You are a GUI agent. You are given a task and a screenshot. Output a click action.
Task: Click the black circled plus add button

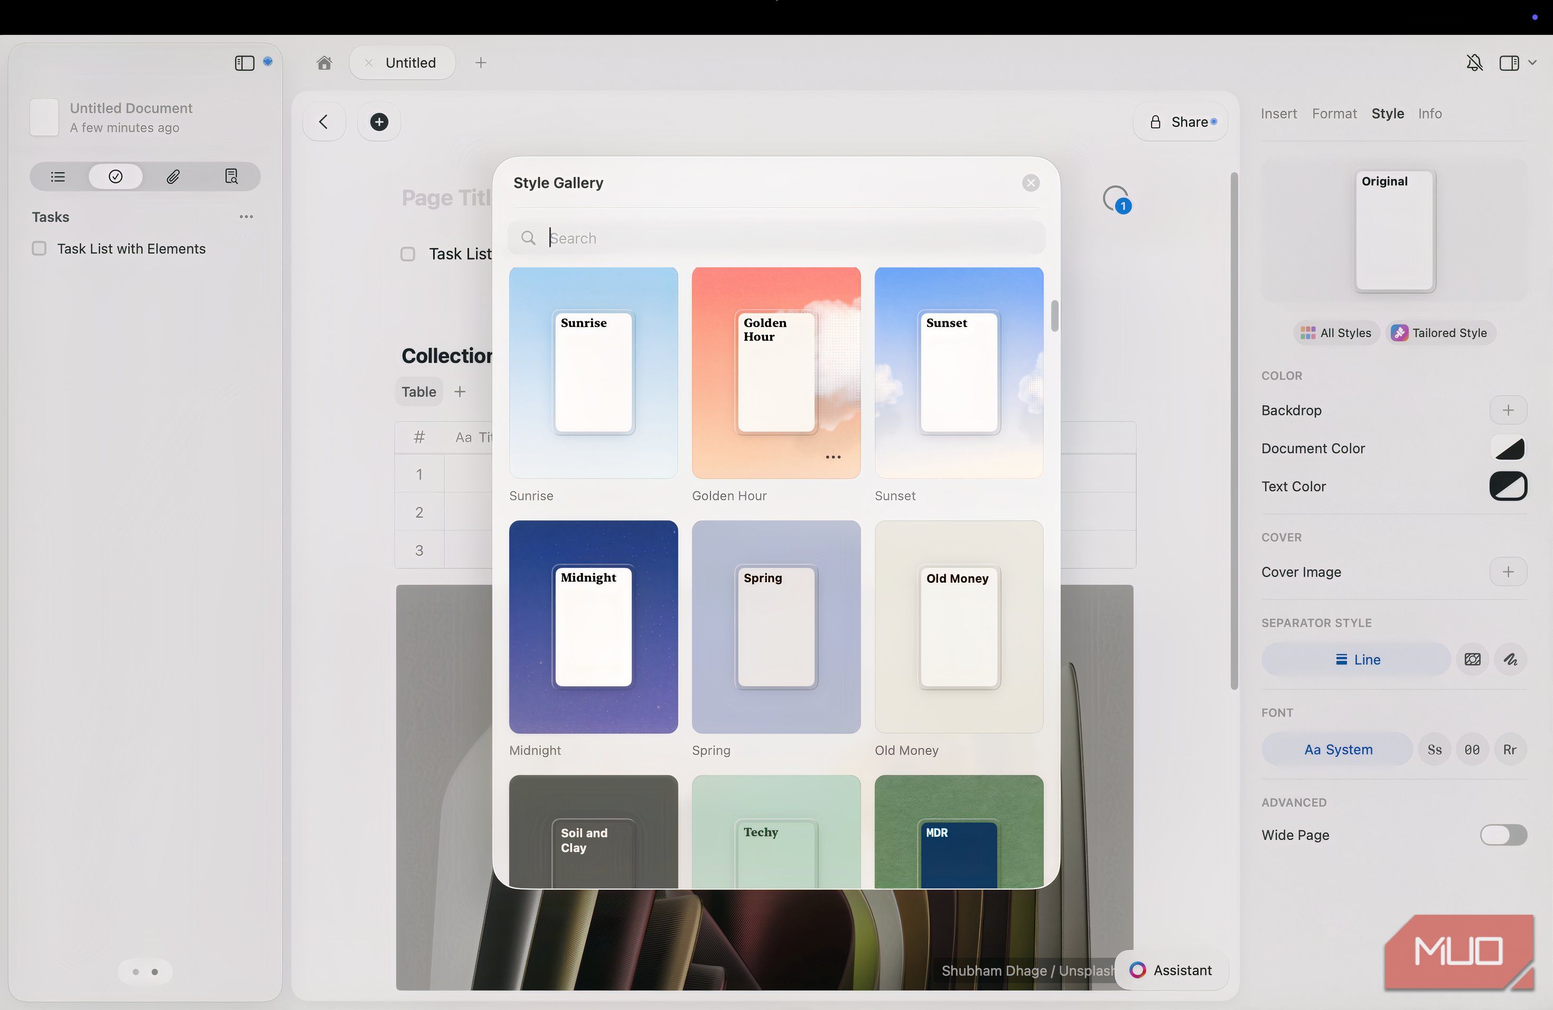click(379, 121)
